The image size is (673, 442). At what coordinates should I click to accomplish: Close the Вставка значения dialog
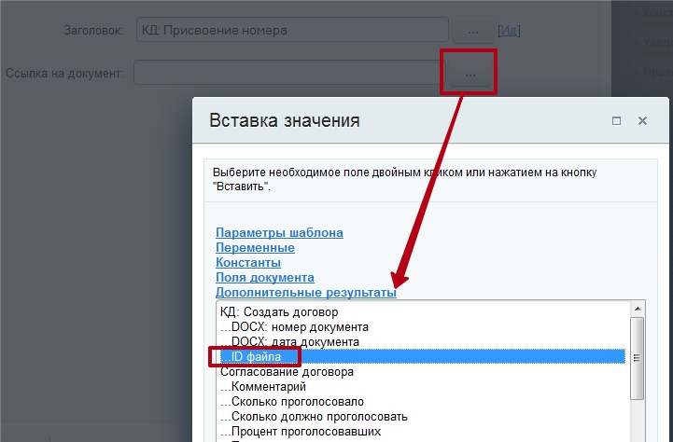point(642,121)
